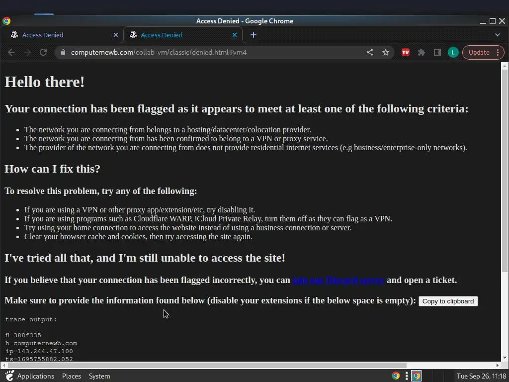Expand the tab search chevron
The image size is (509, 382).
pyautogui.click(x=497, y=35)
